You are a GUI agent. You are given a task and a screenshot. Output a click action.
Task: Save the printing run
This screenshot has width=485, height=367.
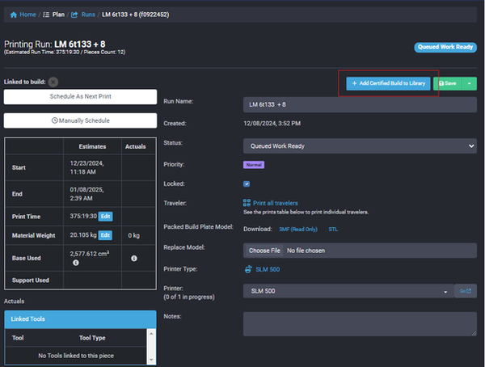tap(448, 83)
